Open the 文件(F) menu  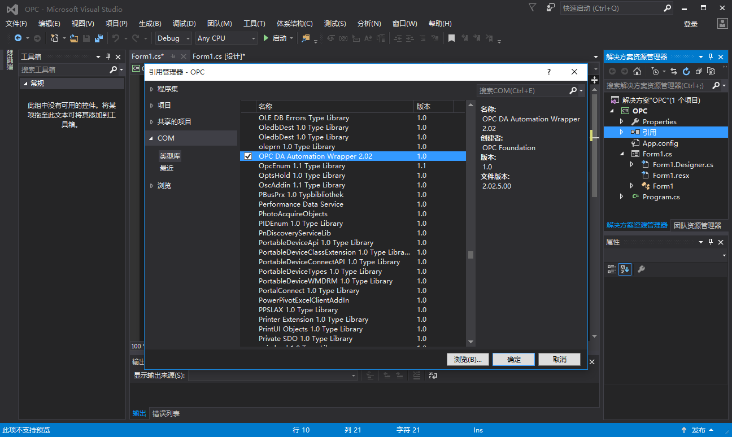click(x=16, y=24)
